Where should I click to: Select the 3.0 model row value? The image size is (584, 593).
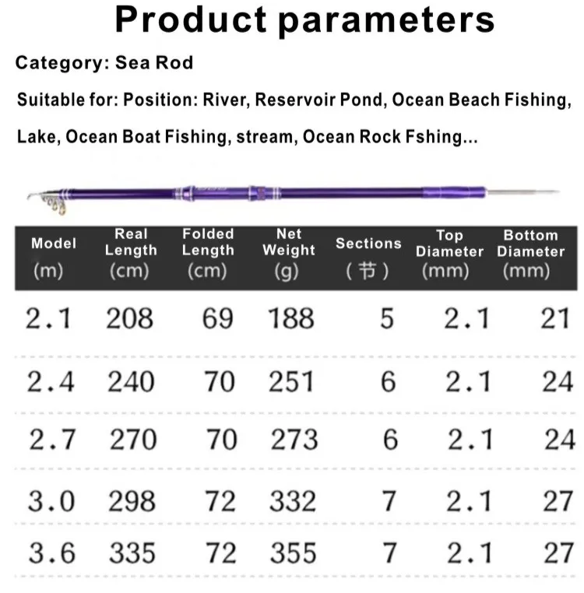pyautogui.click(x=51, y=501)
